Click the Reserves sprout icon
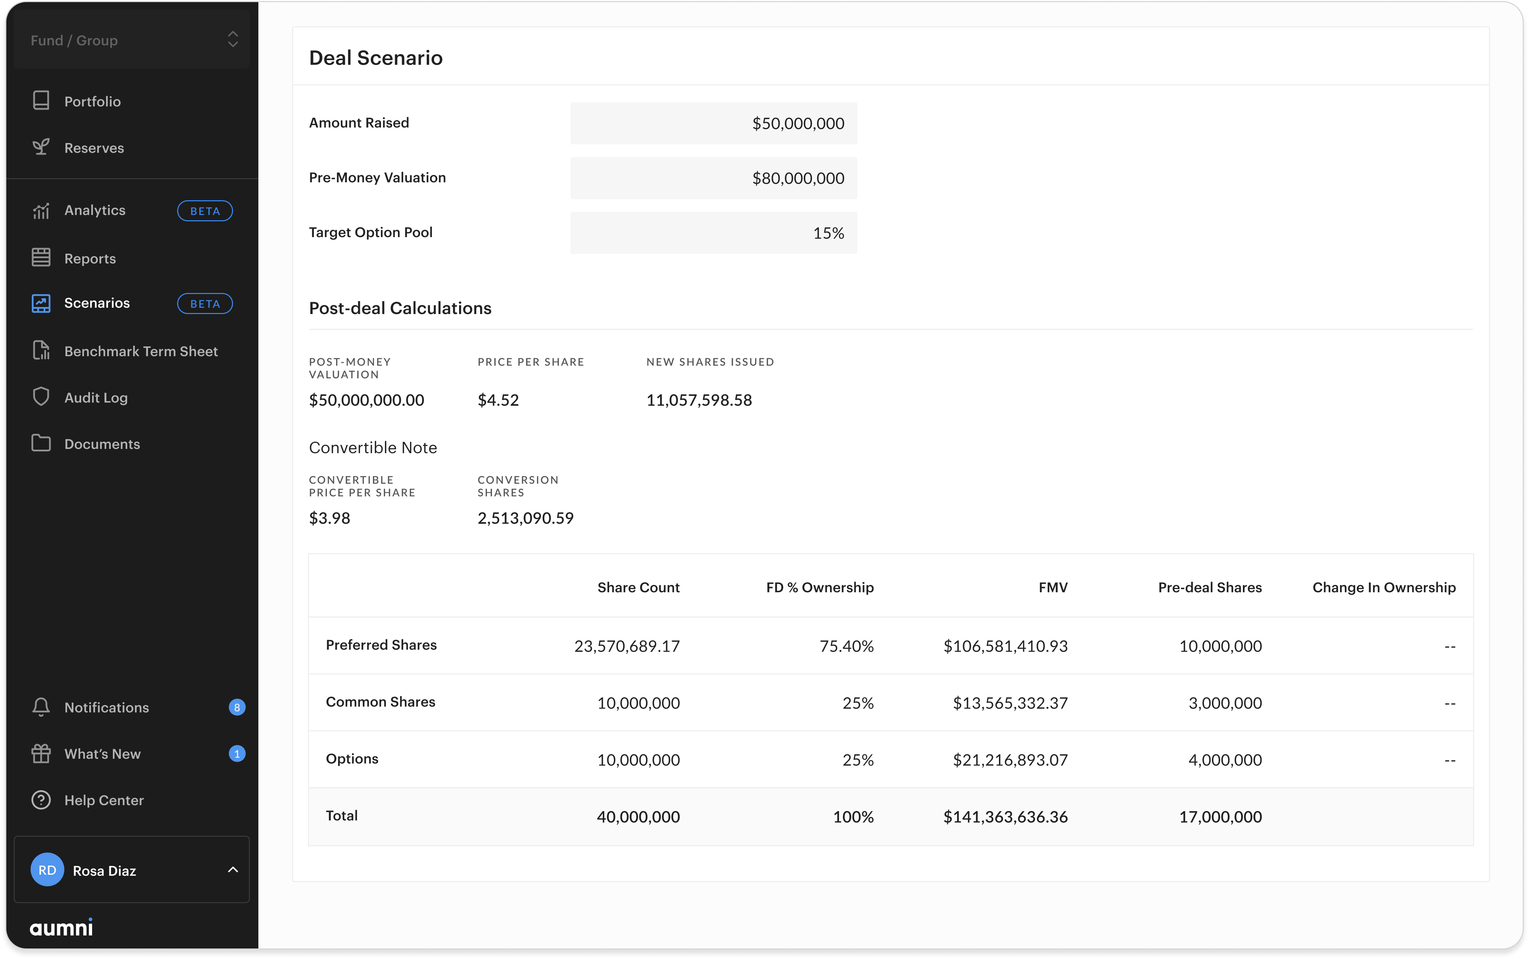Image resolution: width=1529 pixels, height=959 pixels. (41, 147)
